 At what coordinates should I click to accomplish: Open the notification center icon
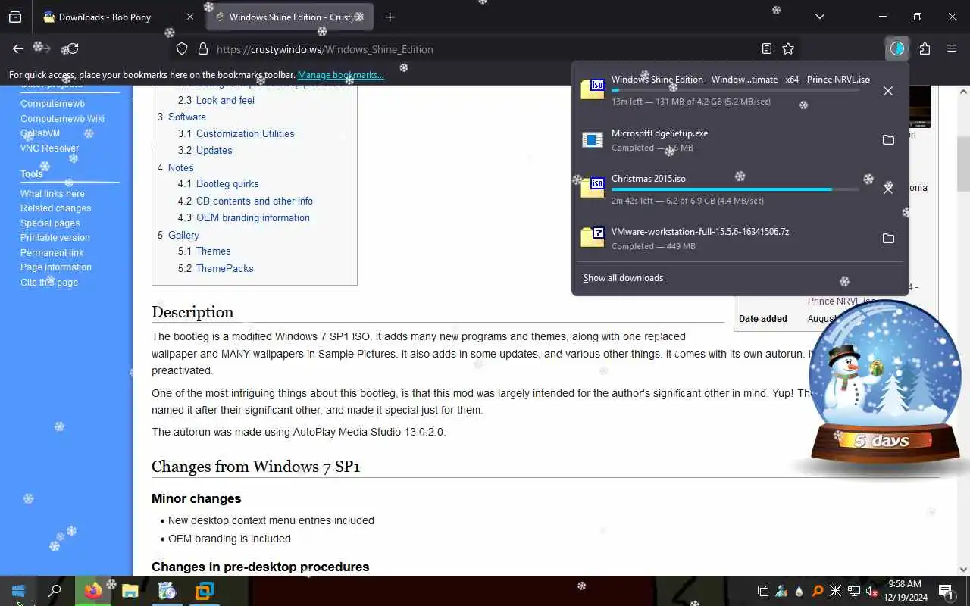tap(947, 591)
